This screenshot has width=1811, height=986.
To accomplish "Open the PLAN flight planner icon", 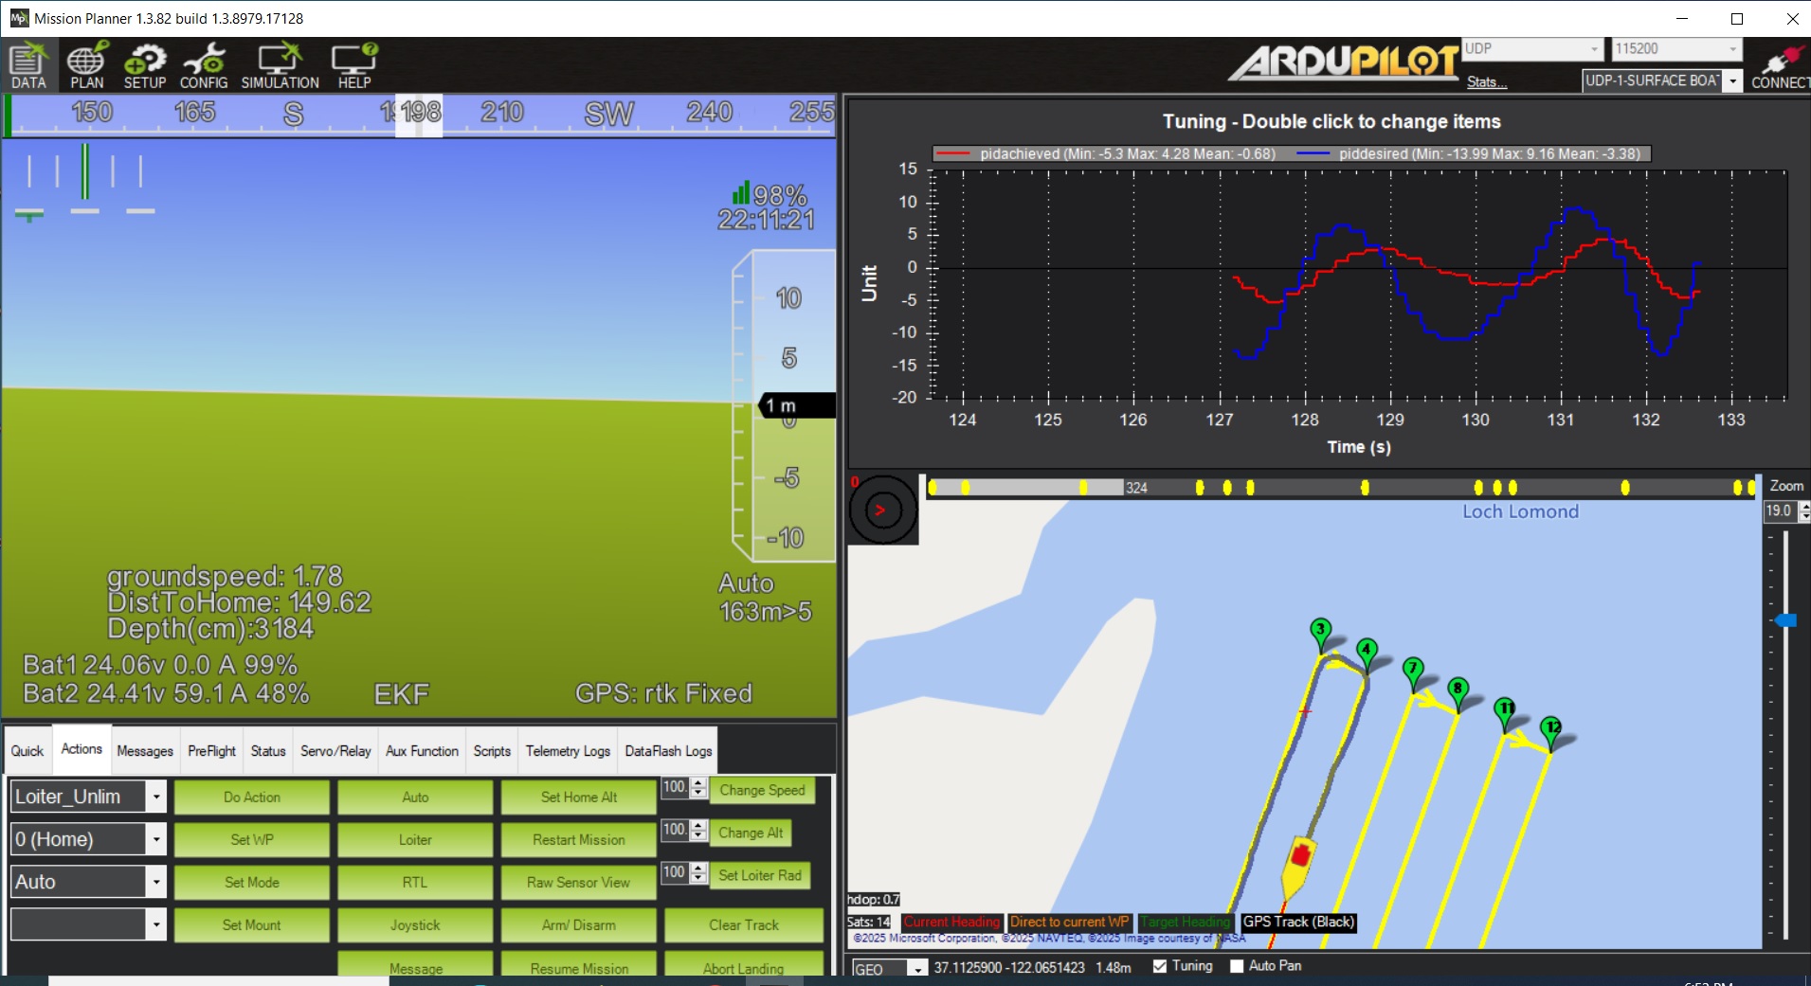I will tap(86, 65).
